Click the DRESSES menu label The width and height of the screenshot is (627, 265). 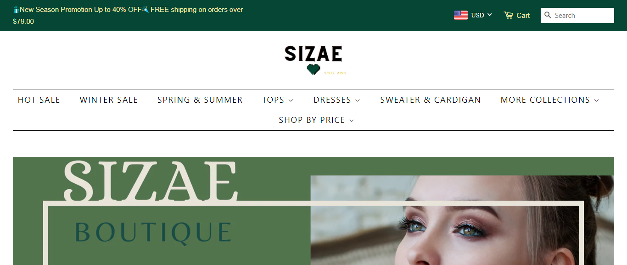pos(332,100)
